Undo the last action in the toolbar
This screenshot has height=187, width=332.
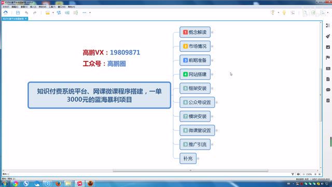(x=26, y=12)
